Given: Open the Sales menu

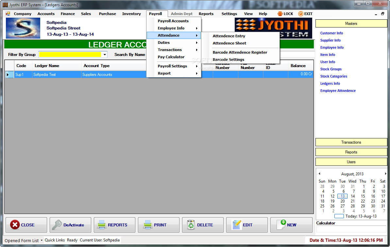Looking at the screenshot, I should click(x=86, y=14).
